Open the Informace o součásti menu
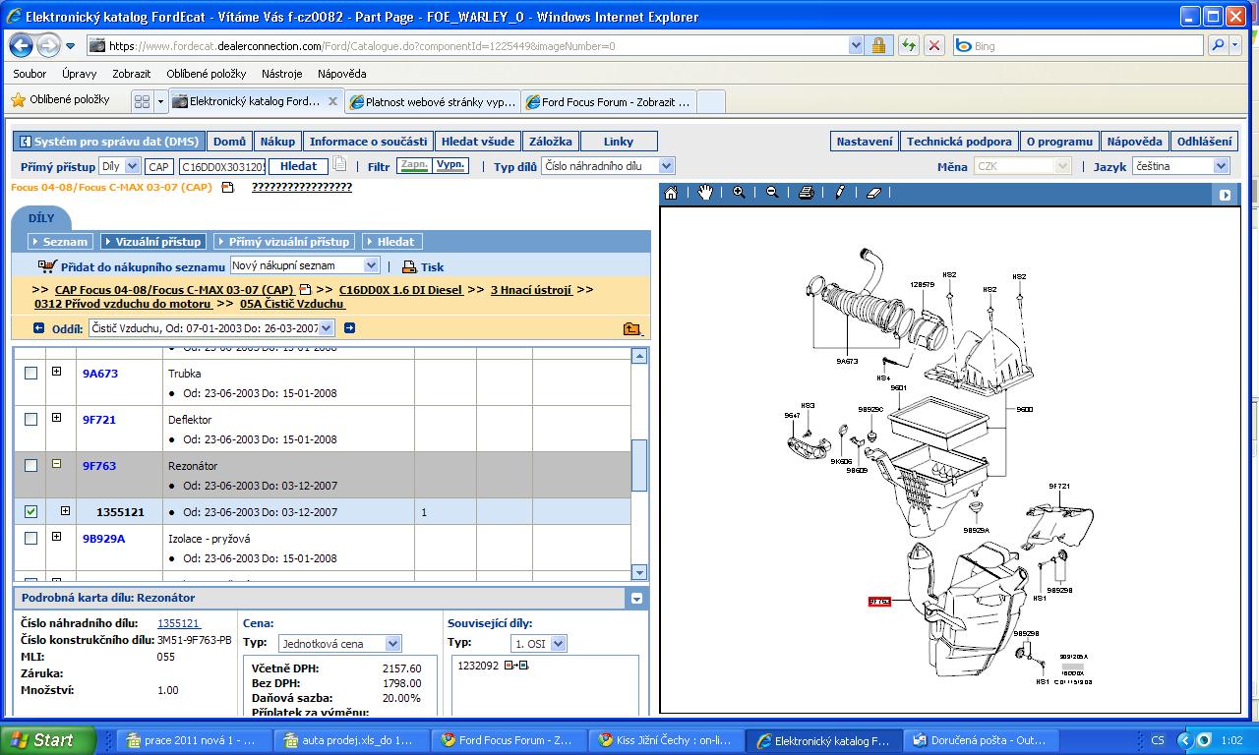The width and height of the screenshot is (1259, 755). [368, 142]
